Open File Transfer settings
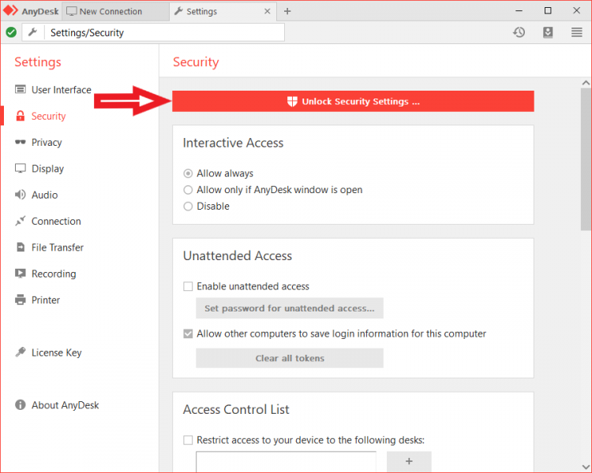The image size is (592, 473). tap(58, 248)
